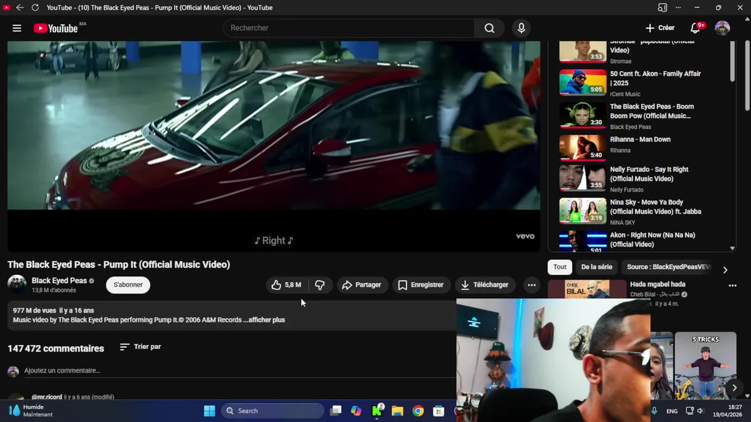Open Google Chrome from the taskbar

click(x=418, y=411)
